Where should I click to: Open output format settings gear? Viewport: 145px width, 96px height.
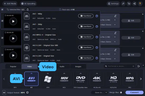coord(27,93)
